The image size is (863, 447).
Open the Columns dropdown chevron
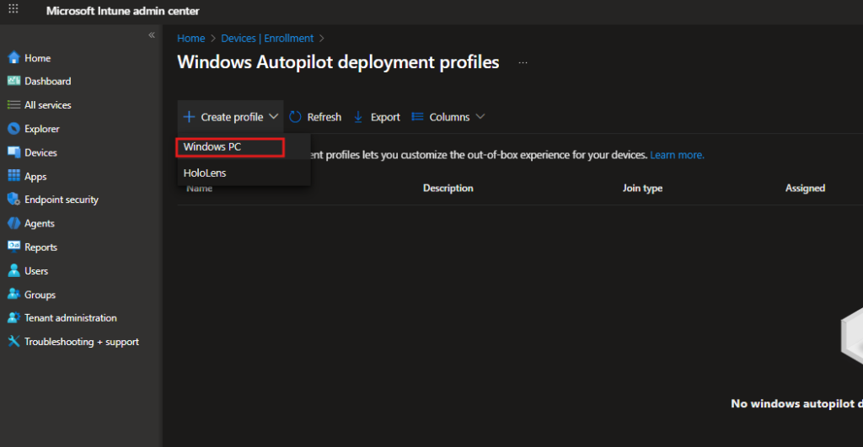480,117
